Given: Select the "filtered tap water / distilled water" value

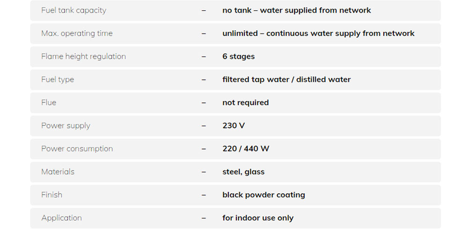Looking at the screenshot, I should 286,80.
